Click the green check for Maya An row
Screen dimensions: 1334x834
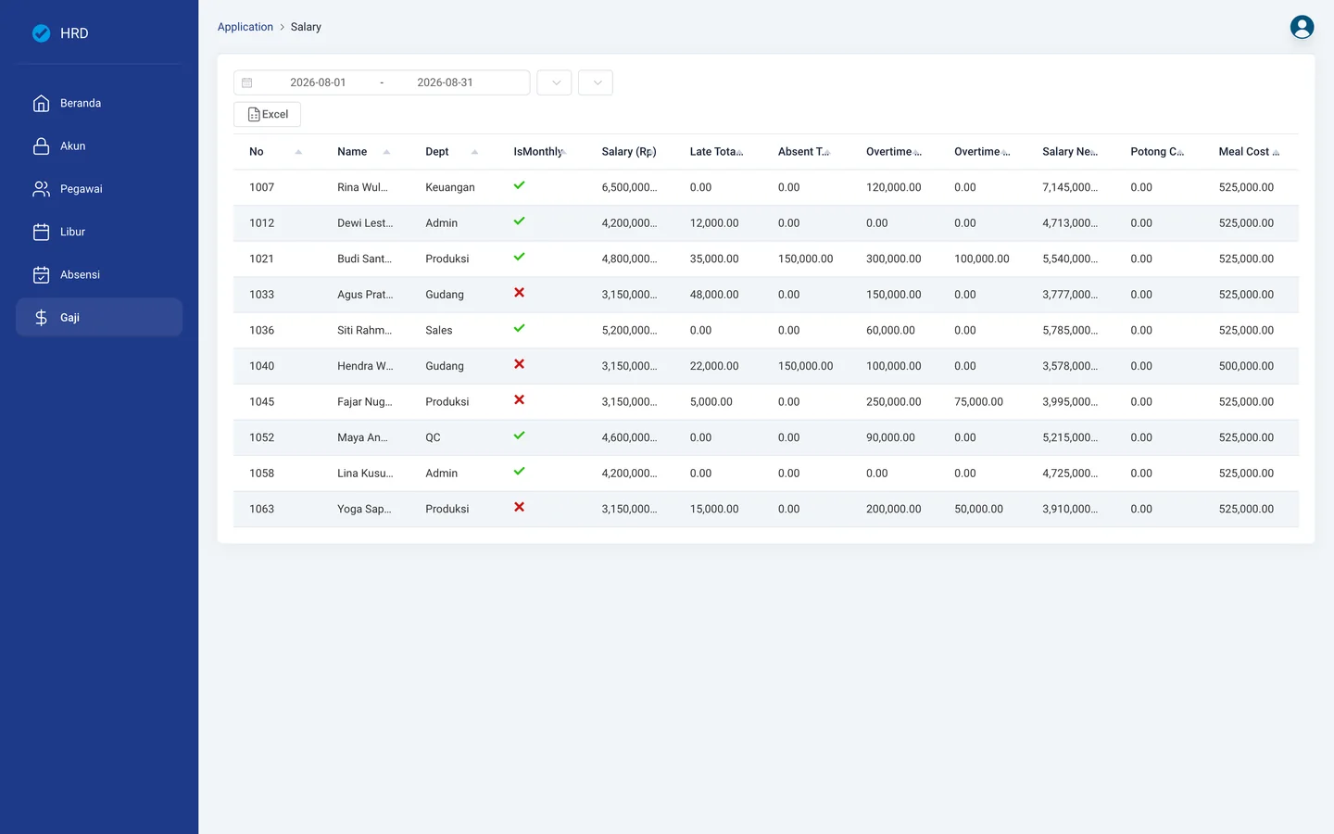click(519, 436)
